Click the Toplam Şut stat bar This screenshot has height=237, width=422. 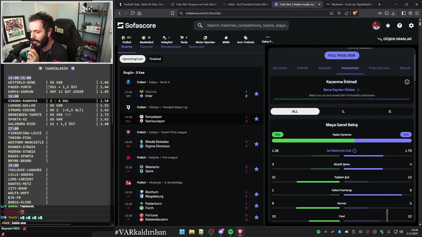pos(342,182)
